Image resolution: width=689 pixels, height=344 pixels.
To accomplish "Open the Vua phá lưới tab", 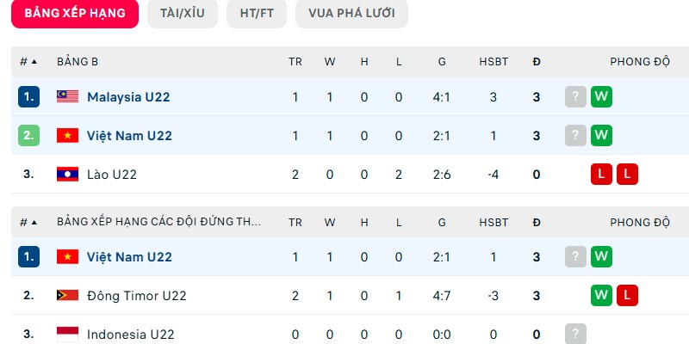I will pos(351,14).
